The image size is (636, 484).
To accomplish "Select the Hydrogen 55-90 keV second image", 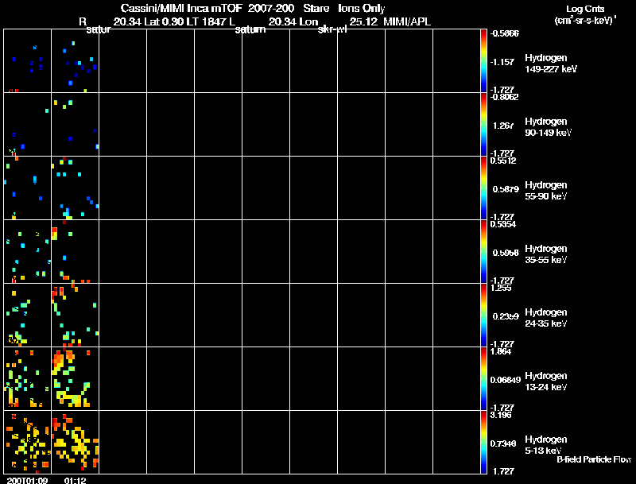I will tap(75, 188).
